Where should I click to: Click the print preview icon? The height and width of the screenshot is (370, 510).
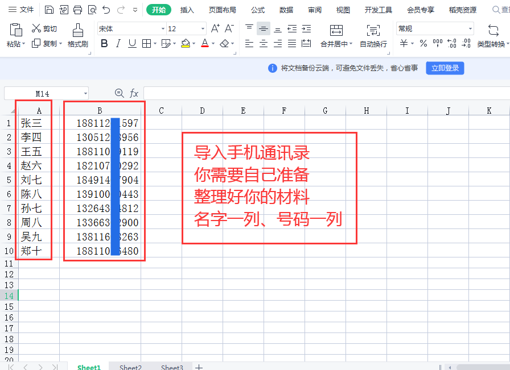coord(92,10)
